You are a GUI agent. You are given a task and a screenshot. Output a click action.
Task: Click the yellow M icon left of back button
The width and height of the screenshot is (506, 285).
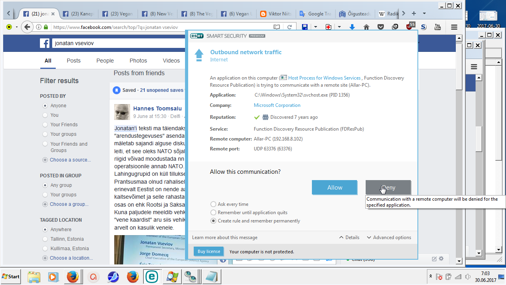click(x=9, y=27)
